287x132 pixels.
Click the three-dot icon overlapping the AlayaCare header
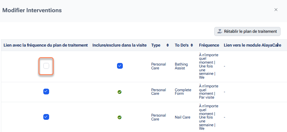click(x=278, y=45)
